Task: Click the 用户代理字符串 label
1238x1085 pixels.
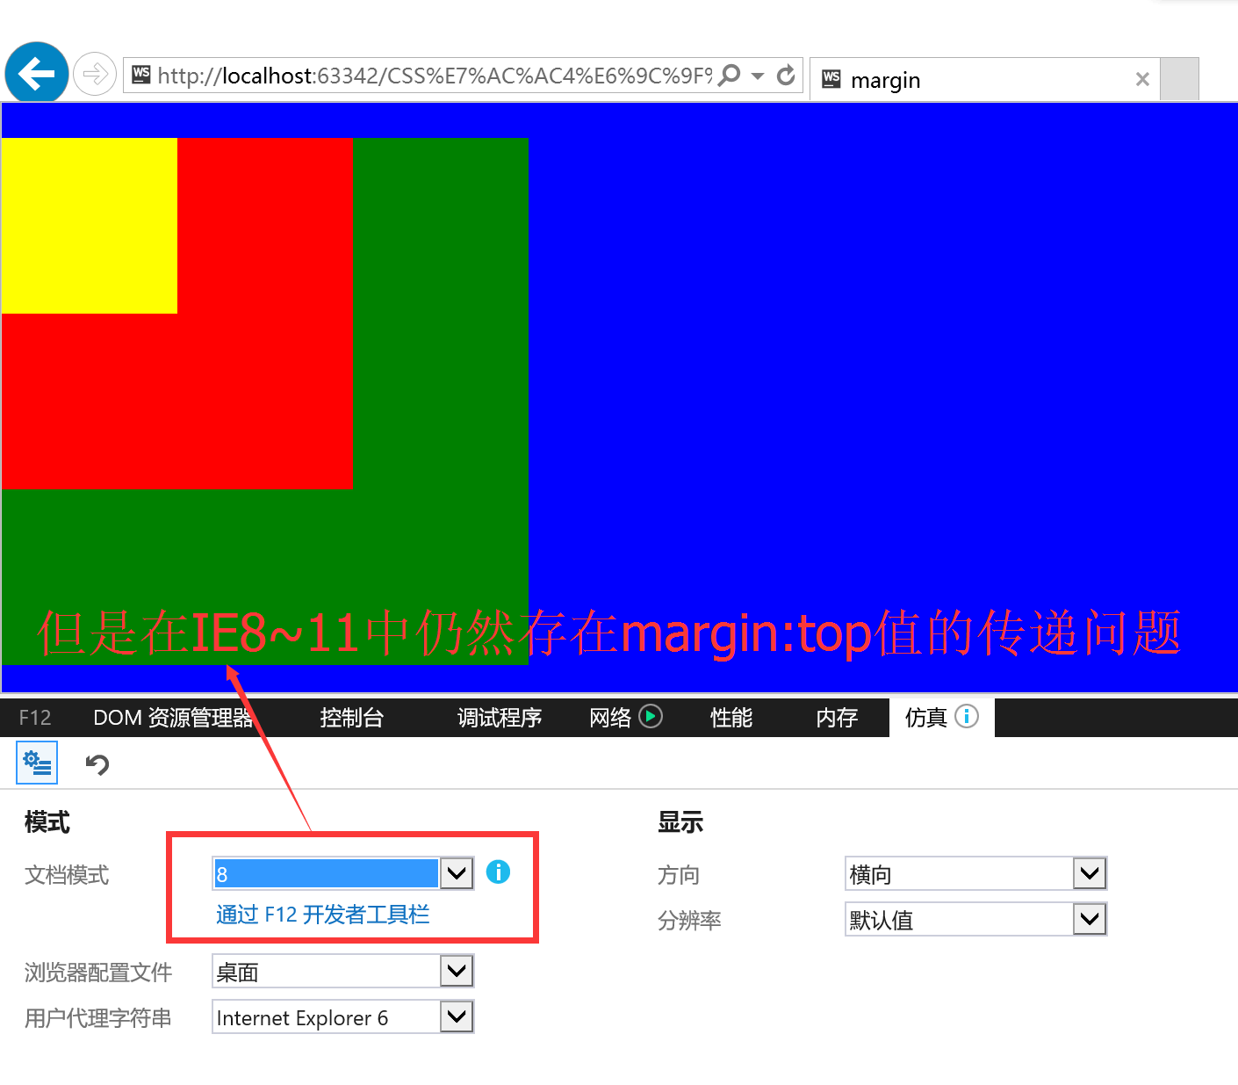Action: click(98, 1018)
